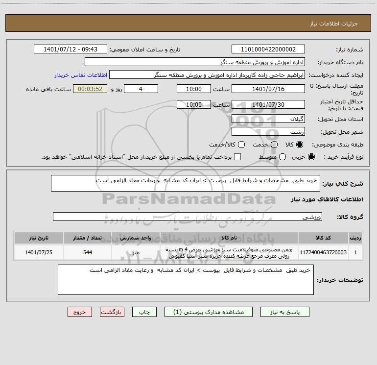
Task: Open the اطلاعات تماس خریدار link
Action: [81, 75]
